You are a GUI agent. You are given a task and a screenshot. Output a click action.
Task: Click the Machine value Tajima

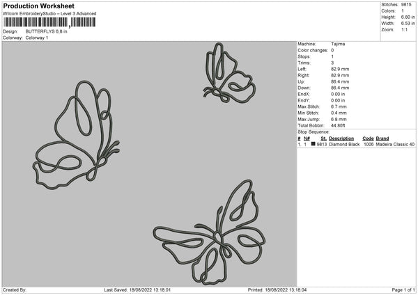338,44
